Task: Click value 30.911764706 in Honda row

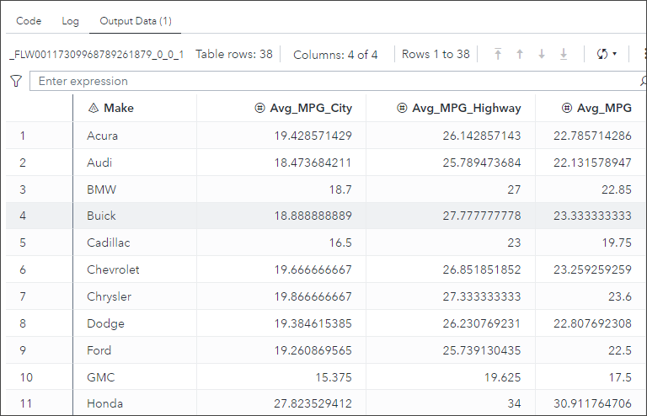Action: point(592,403)
